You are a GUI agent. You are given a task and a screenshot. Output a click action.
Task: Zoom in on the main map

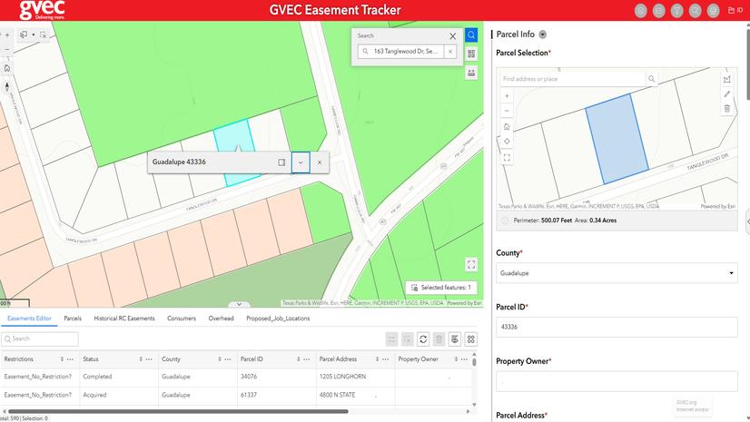tap(7, 34)
